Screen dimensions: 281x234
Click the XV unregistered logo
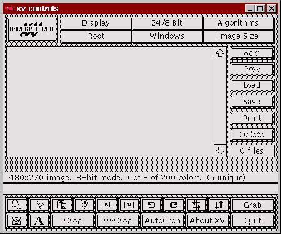(x=32, y=29)
